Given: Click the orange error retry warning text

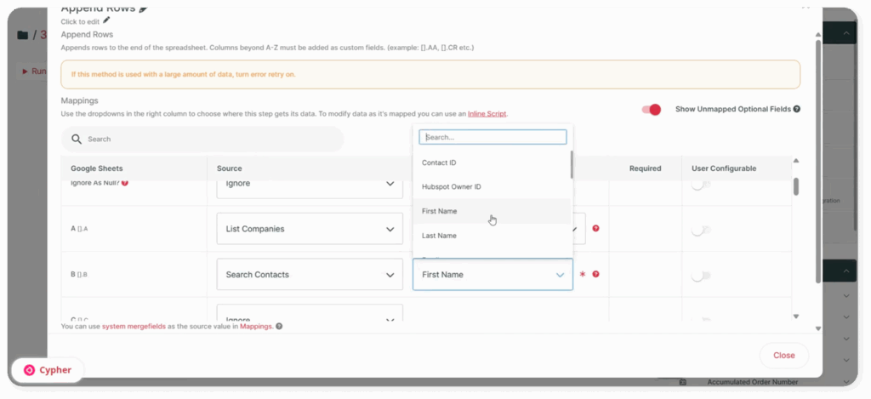Looking at the screenshot, I should click(x=184, y=74).
